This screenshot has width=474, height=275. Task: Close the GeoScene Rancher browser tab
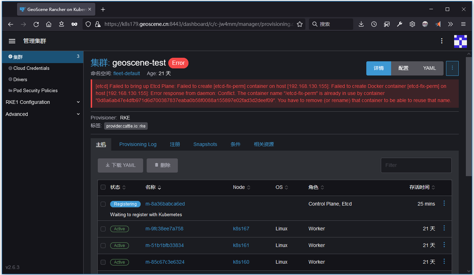point(89,9)
